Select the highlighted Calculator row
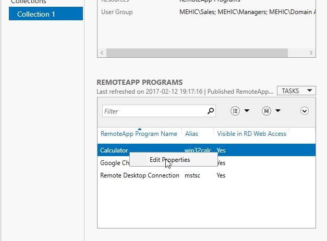This screenshot has height=241, width=327. coord(114,150)
